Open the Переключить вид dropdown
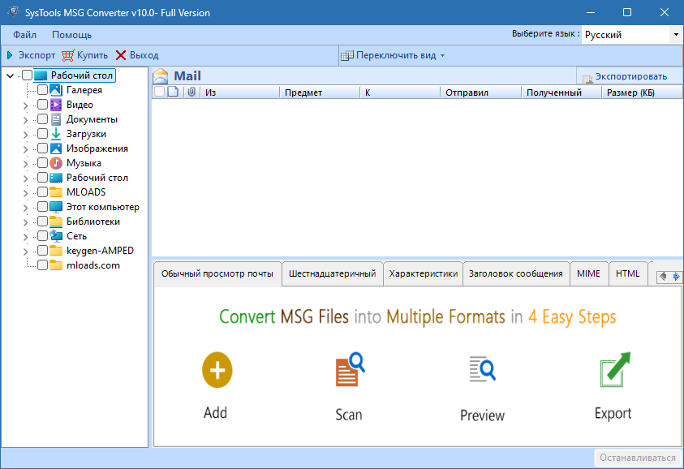 pyautogui.click(x=394, y=55)
